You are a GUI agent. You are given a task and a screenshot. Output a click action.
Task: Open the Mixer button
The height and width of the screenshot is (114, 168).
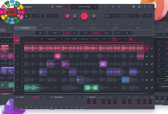(x=38, y=16)
